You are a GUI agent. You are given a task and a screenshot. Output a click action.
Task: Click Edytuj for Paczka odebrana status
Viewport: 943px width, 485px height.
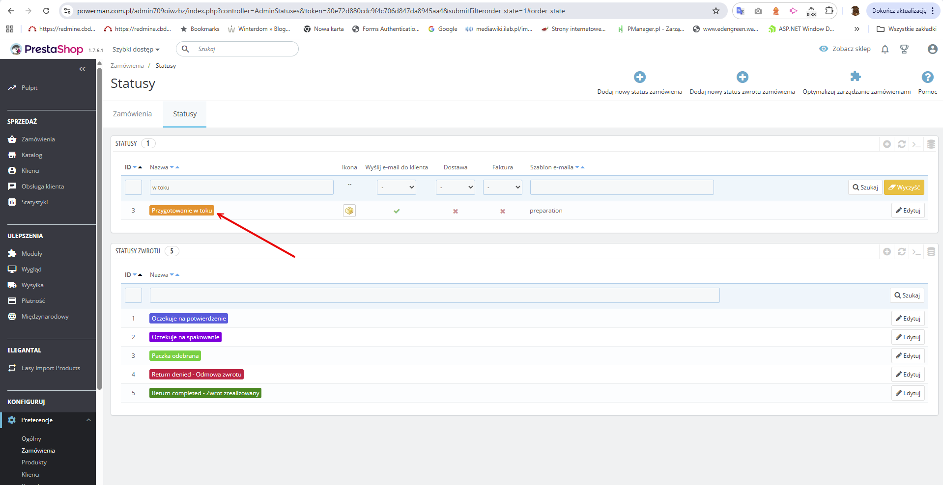[908, 356]
